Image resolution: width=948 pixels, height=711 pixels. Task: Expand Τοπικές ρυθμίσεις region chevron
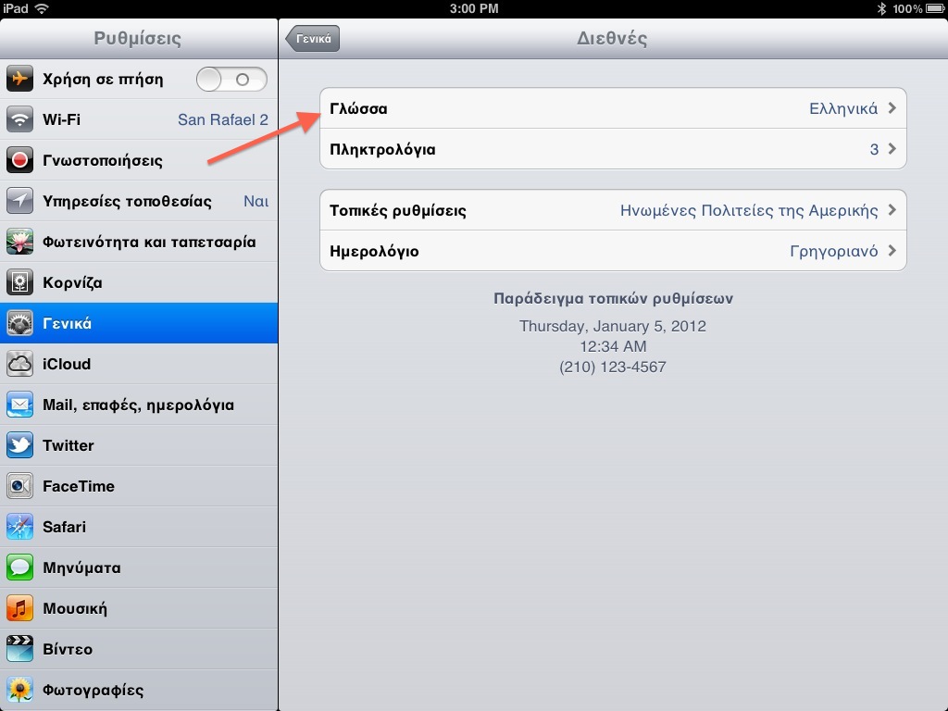tap(892, 210)
